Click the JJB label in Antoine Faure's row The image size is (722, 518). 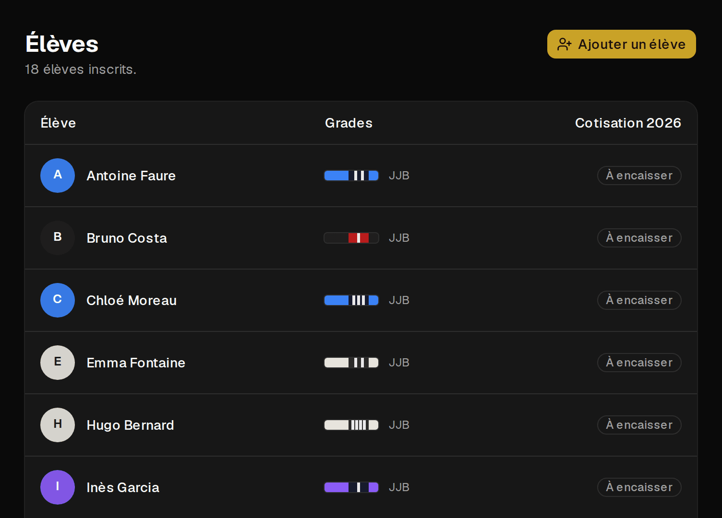tap(399, 176)
